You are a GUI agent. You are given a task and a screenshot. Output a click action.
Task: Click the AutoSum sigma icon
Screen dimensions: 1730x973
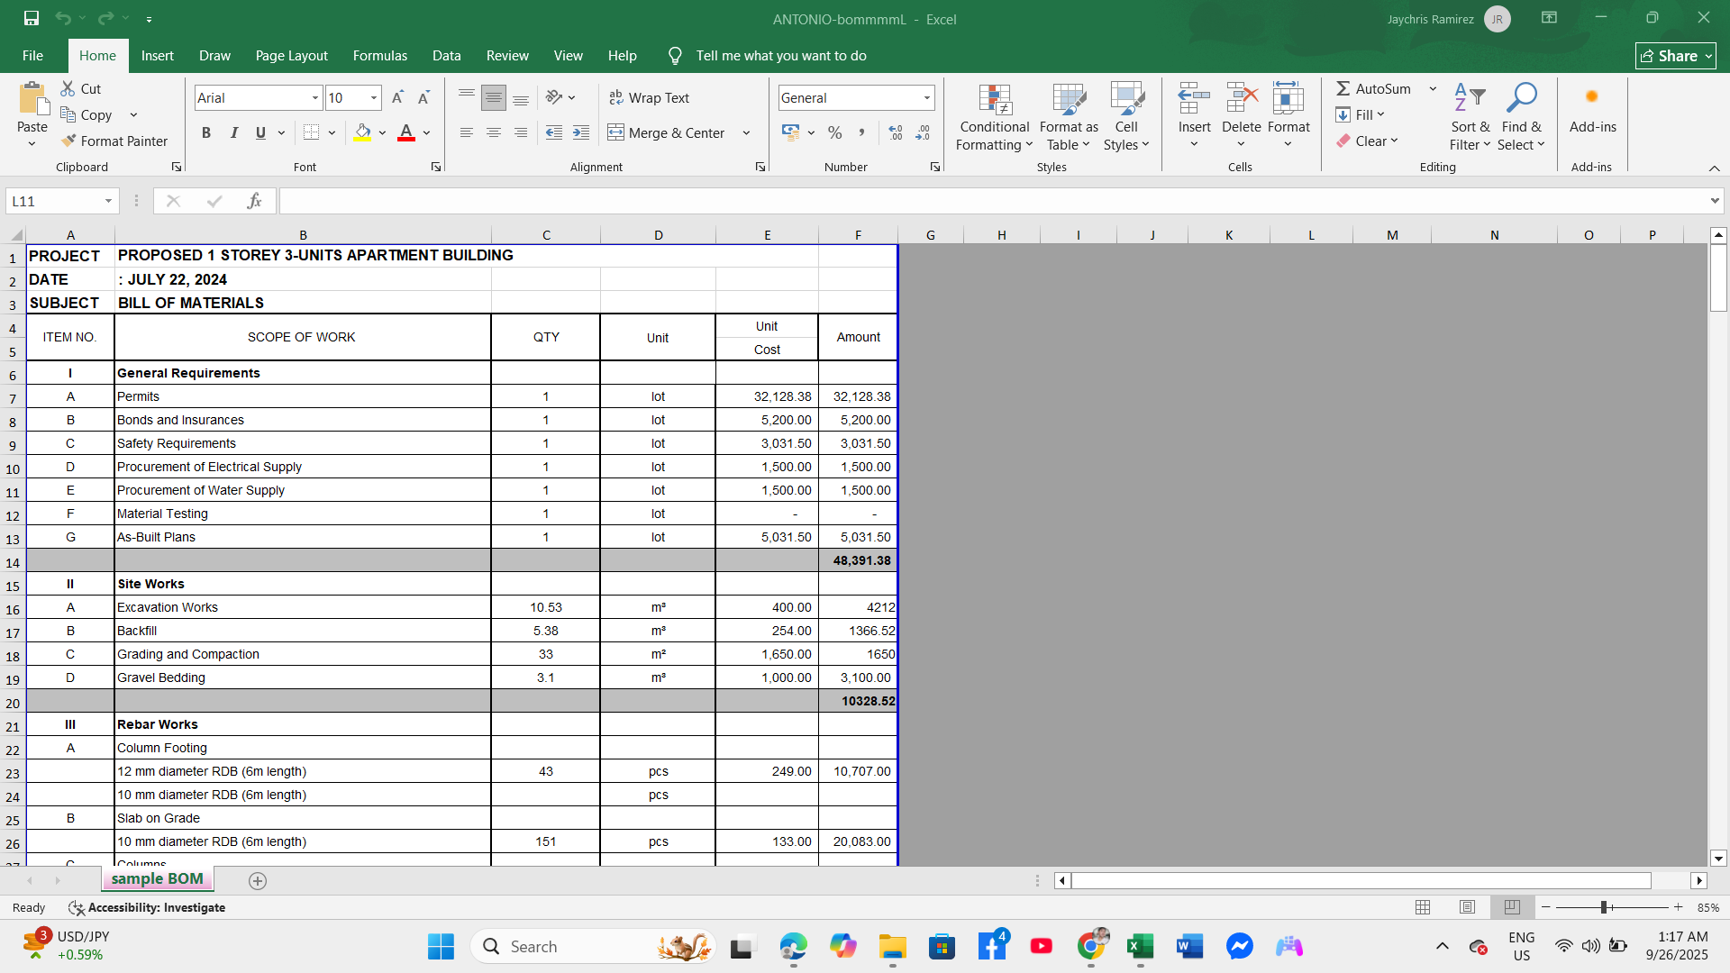coord(1343,88)
